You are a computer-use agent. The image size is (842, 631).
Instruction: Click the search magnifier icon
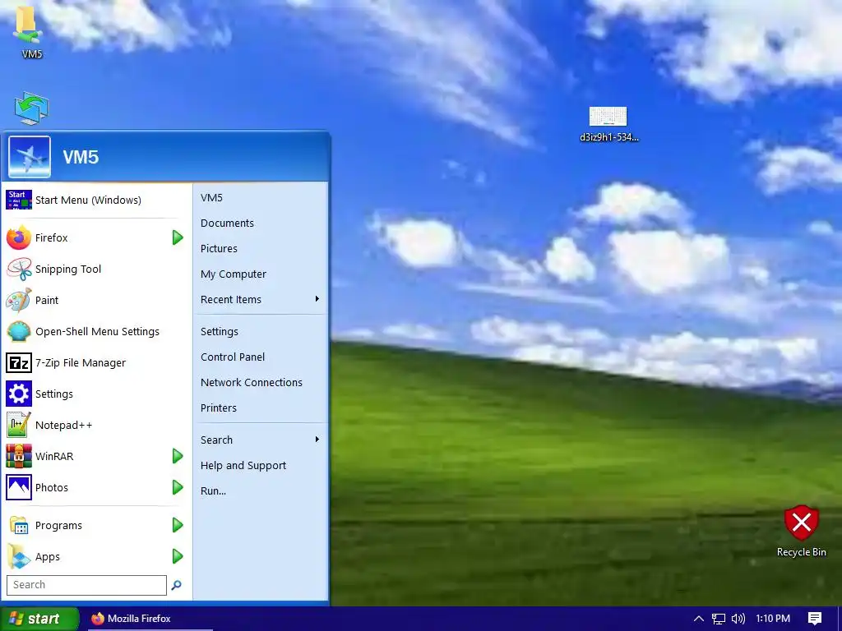point(176,585)
